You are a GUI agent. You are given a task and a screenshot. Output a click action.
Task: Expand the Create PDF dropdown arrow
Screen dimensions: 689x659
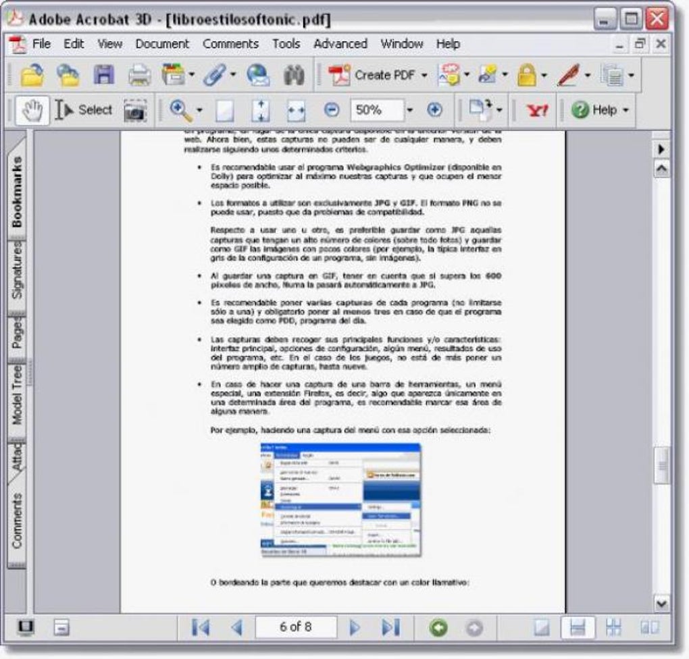[x=424, y=75]
